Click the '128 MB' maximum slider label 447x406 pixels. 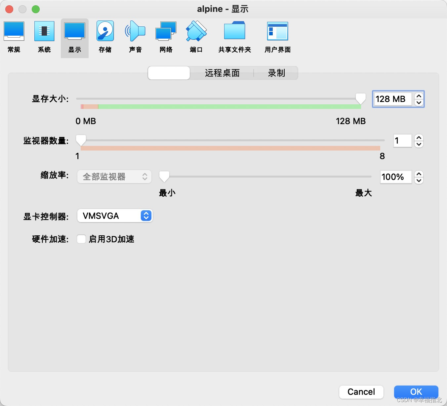[x=351, y=121]
